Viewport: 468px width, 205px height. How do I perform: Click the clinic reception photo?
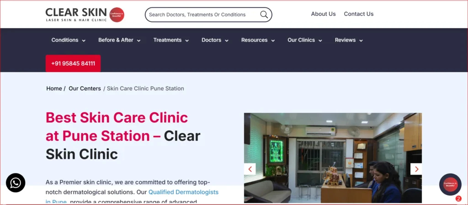333,158
